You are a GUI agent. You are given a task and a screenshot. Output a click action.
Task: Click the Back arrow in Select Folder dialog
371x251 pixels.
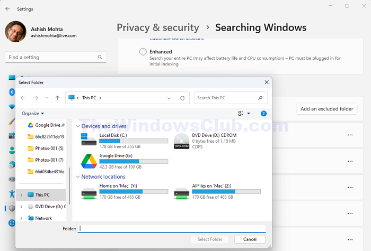tap(23, 98)
